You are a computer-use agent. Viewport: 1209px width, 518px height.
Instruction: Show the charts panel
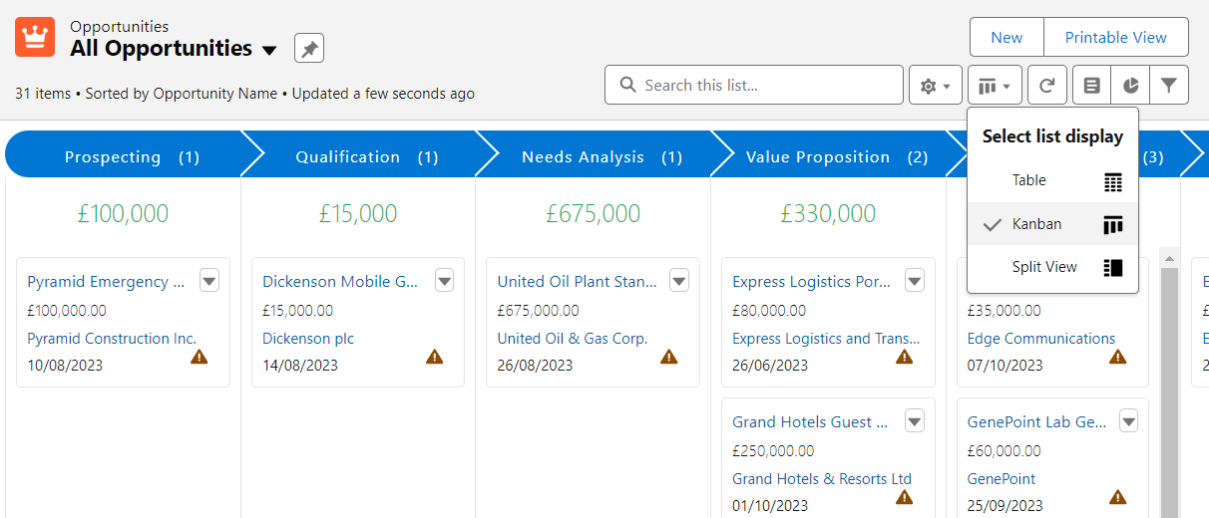pos(1130,86)
